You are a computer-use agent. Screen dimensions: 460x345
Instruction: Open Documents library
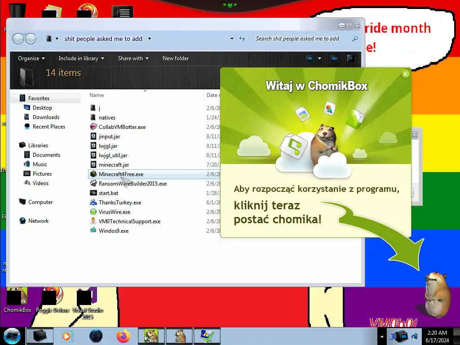click(46, 155)
